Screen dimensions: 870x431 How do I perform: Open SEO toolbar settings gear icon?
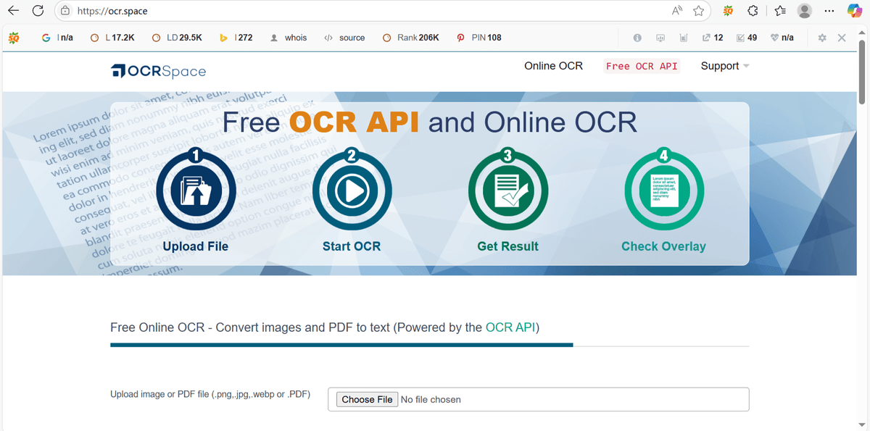pyautogui.click(x=821, y=38)
